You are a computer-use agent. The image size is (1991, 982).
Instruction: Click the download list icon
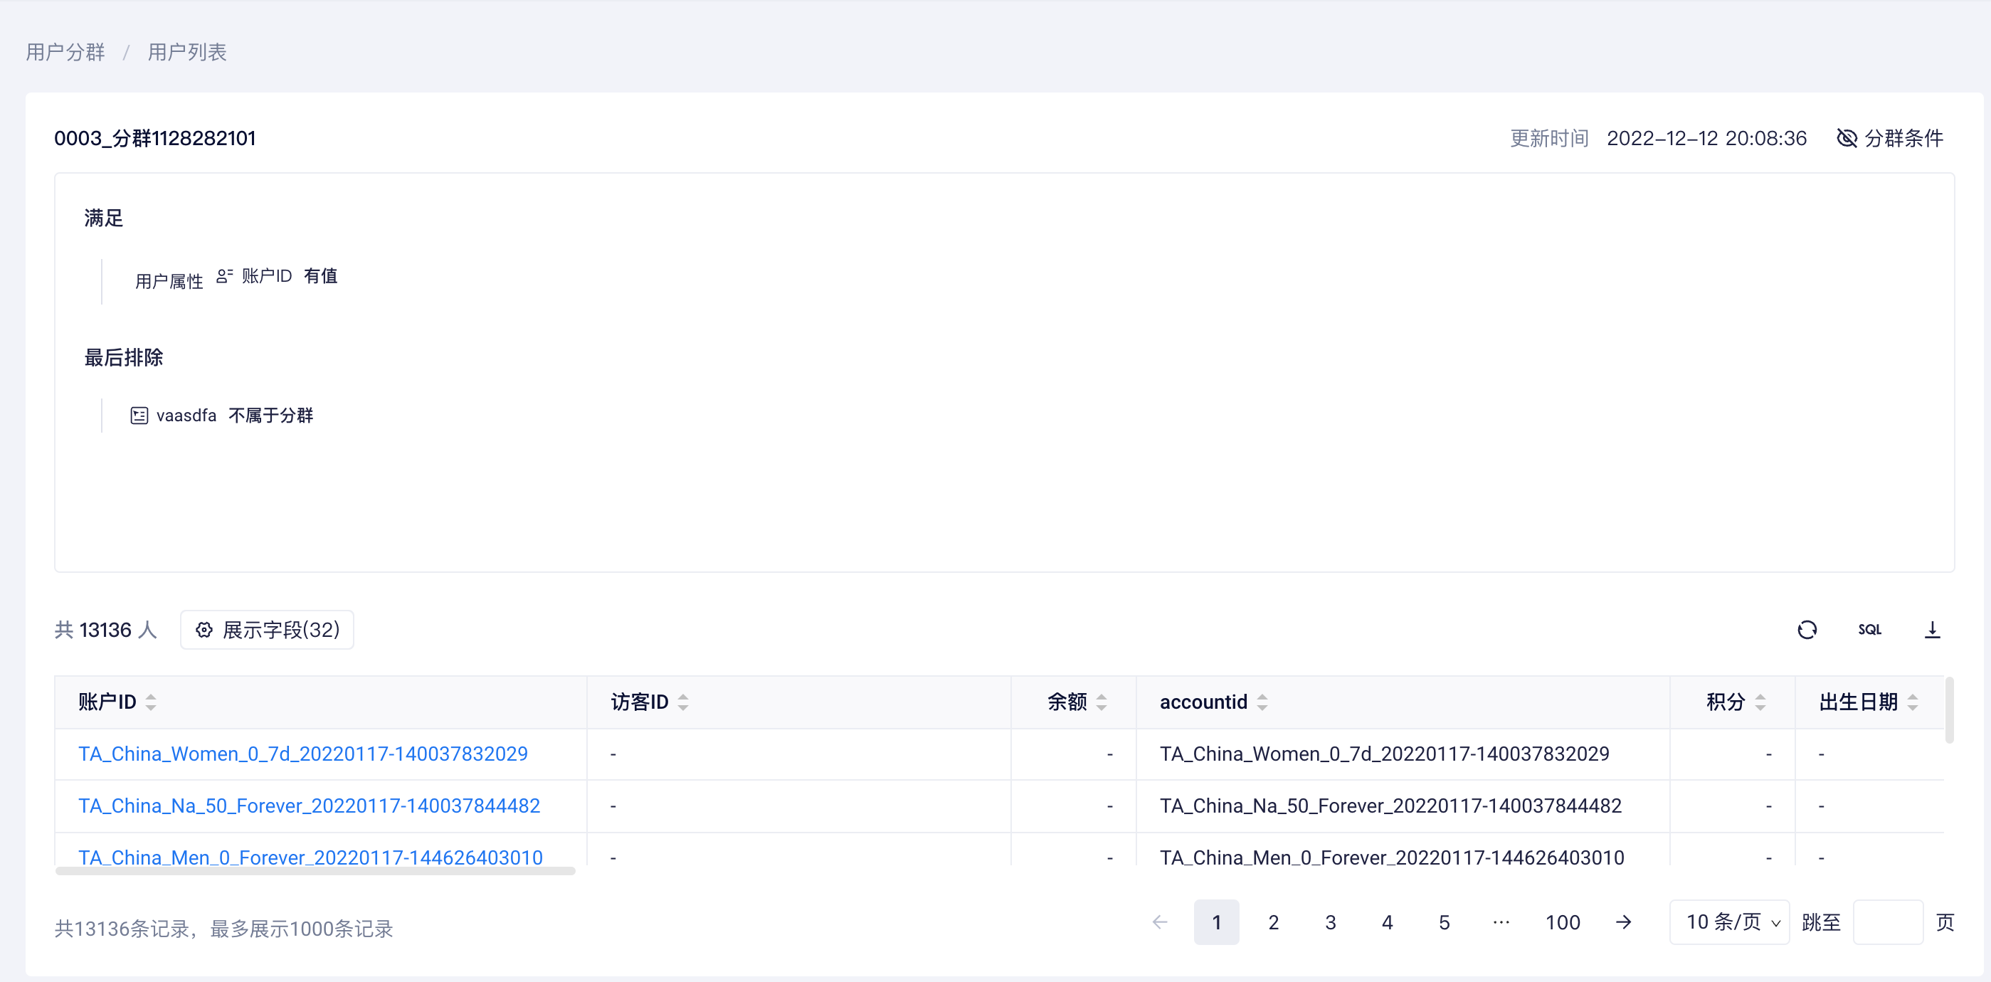(1931, 630)
